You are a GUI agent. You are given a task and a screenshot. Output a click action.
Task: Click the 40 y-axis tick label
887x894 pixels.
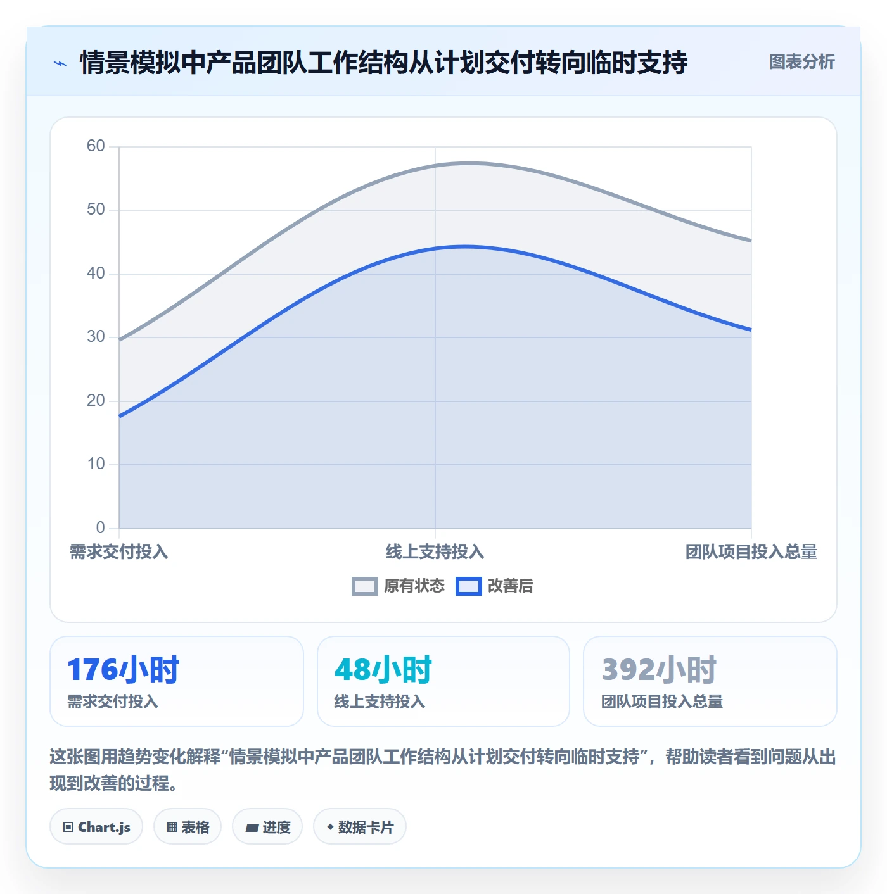click(x=96, y=274)
